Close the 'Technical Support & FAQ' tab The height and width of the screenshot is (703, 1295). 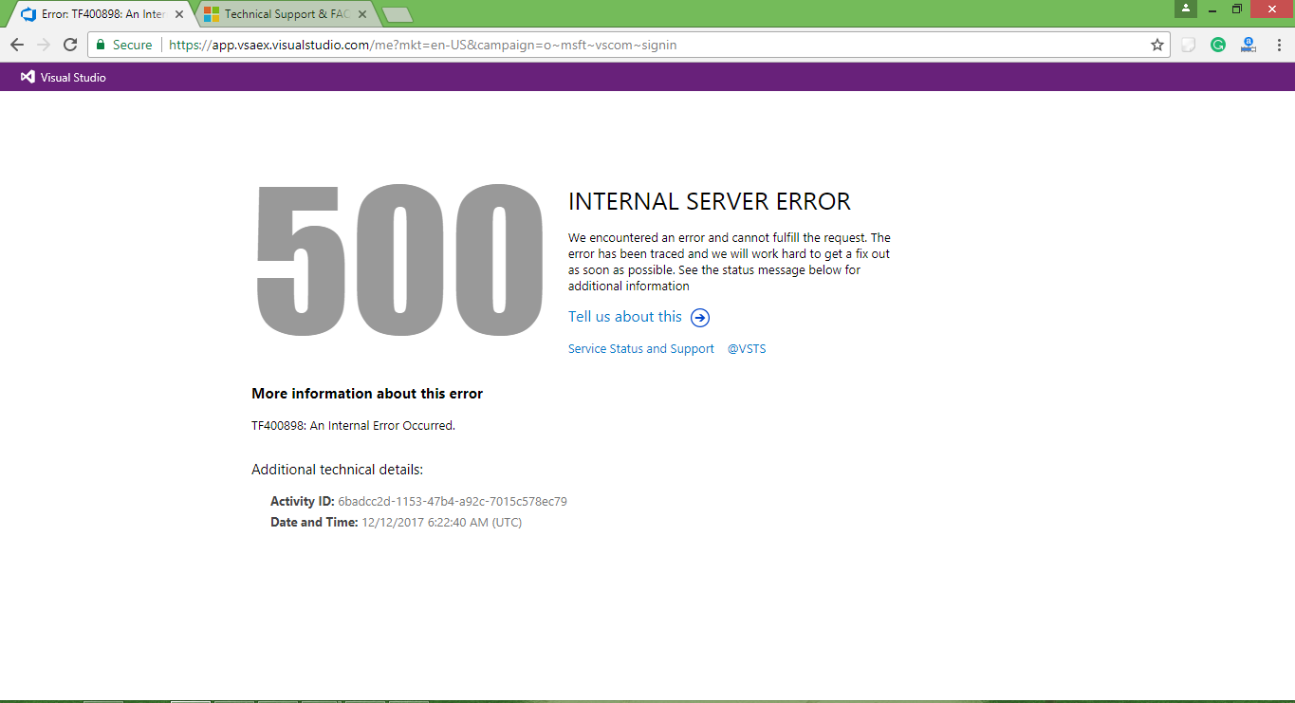(x=362, y=14)
